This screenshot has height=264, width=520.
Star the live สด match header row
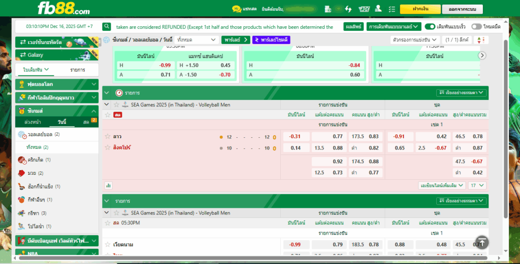(x=108, y=115)
